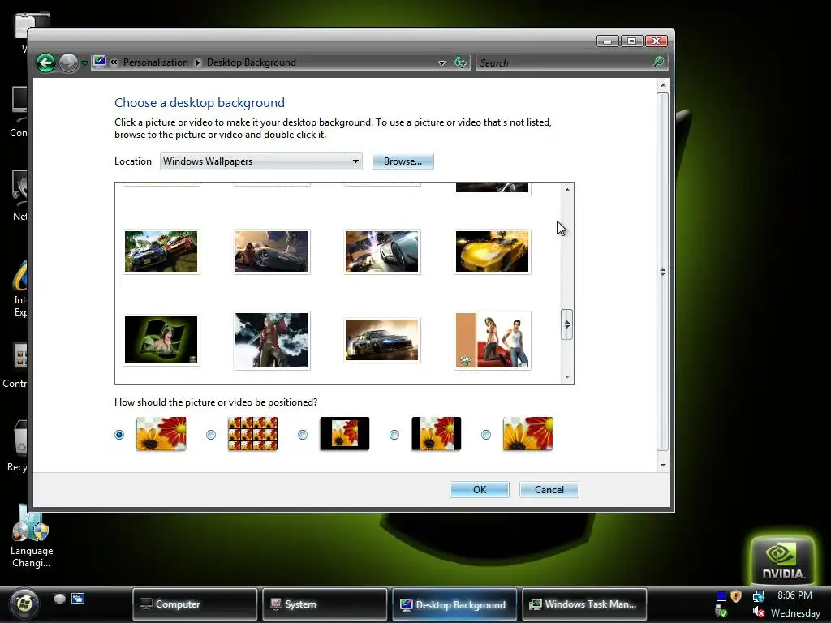Click the 8:06 PM clock

(794, 595)
